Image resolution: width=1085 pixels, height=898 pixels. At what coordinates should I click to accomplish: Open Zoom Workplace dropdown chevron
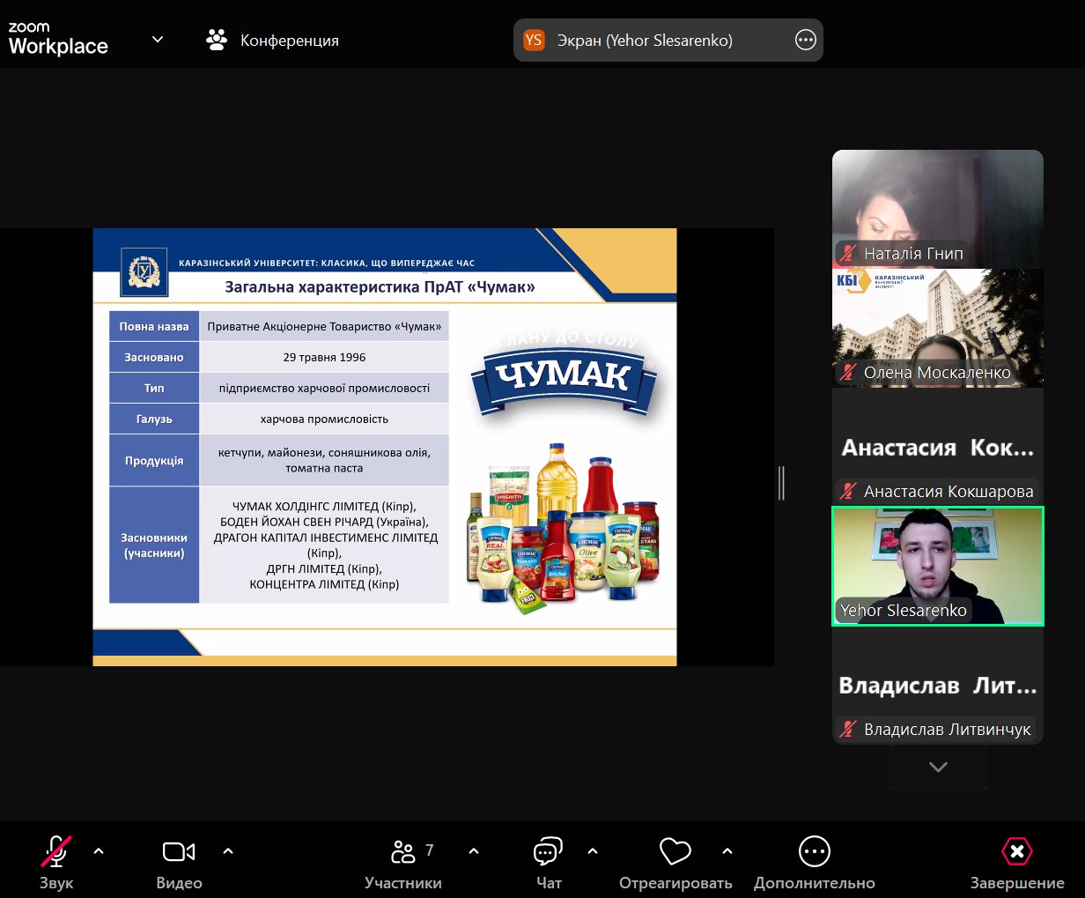pyautogui.click(x=158, y=40)
